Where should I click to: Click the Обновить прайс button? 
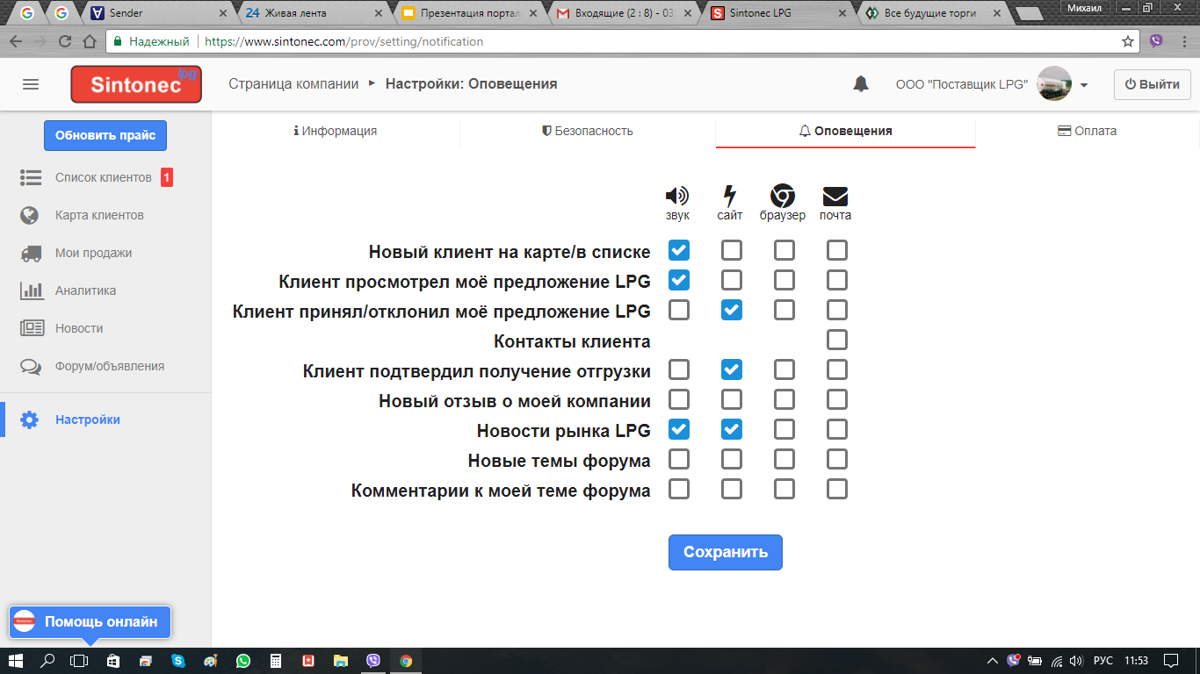click(x=105, y=135)
